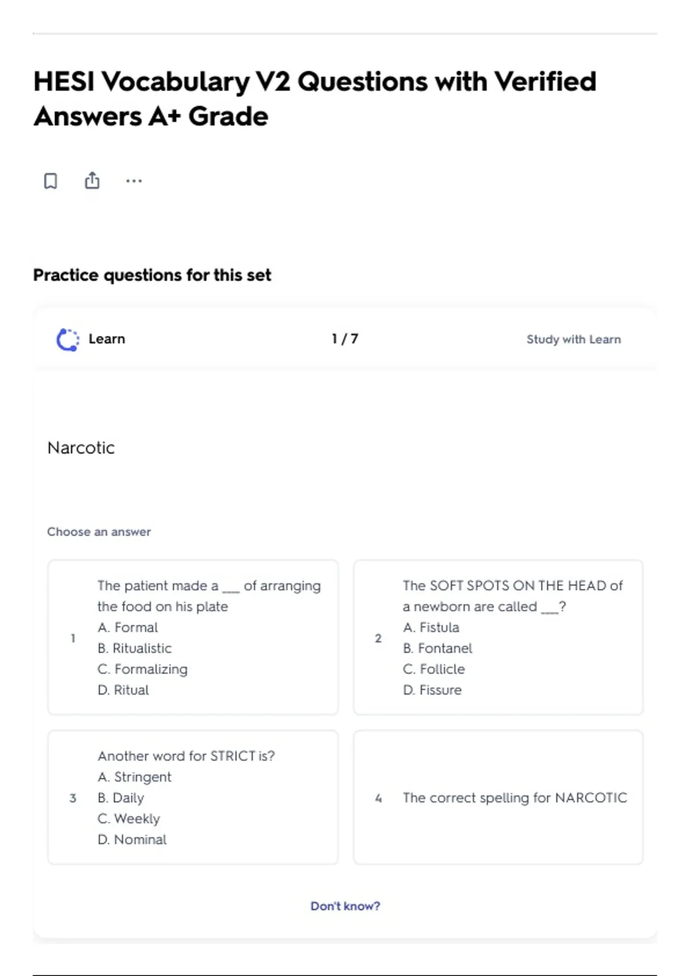This screenshot has height=976, width=689.
Task: Click the Learn label
Action: [107, 339]
